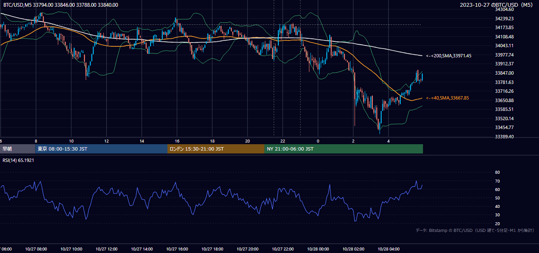Click RSI axis level 30
The height and width of the screenshot is (253, 539).
tap(497, 215)
